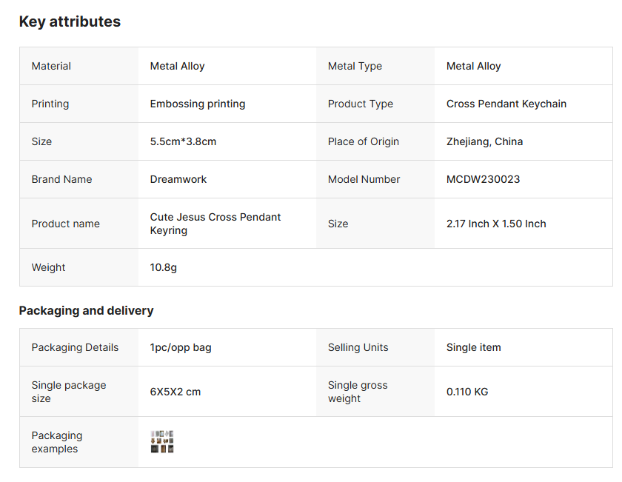Image resolution: width=622 pixels, height=482 pixels.
Task: Select model number MCDW230023
Action: 483,179
